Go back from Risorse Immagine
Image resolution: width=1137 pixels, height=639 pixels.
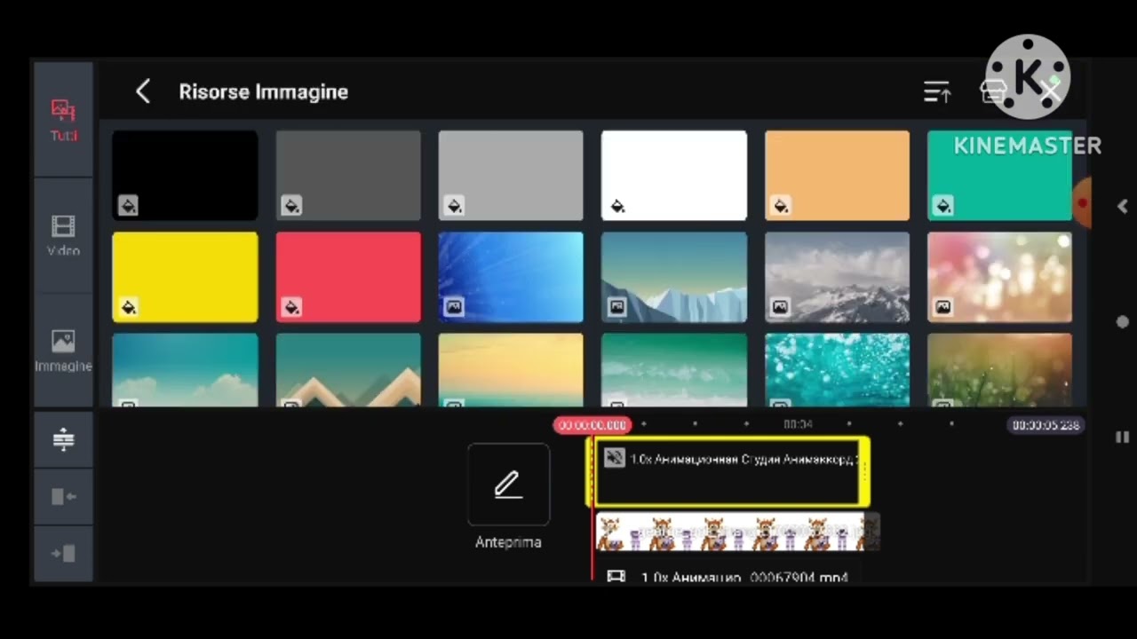click(143, 91)
